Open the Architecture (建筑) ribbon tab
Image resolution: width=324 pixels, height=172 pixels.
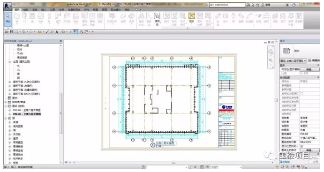pyautogui.click(x=17, y=9)
